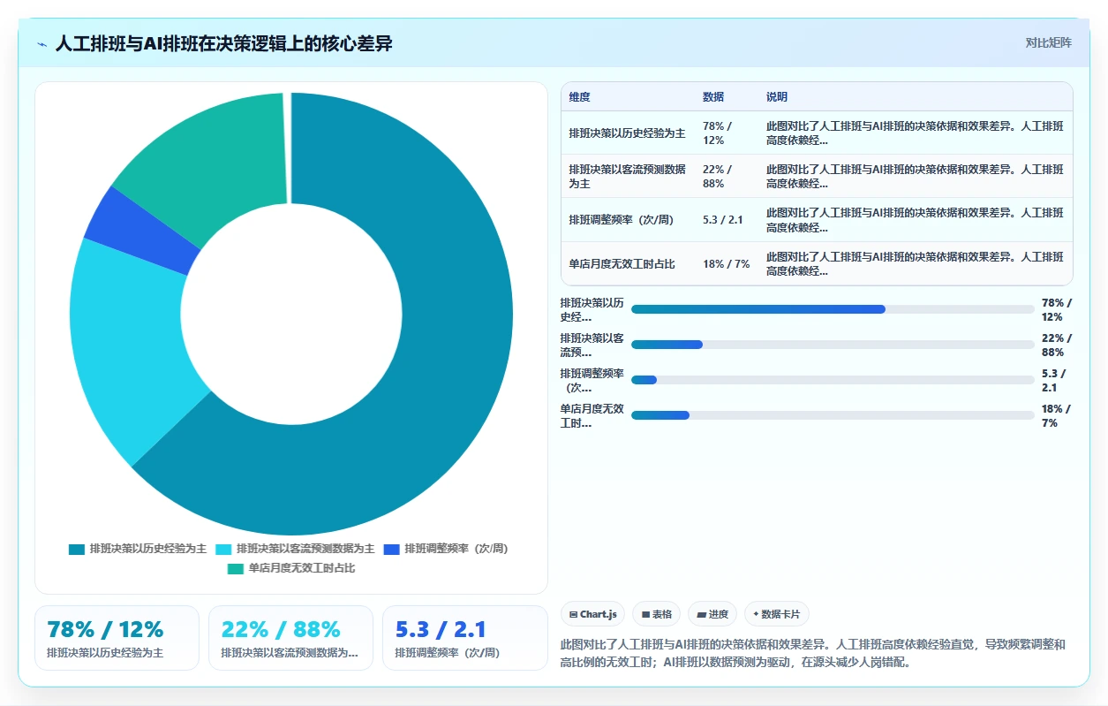Click table value 78% / 12%
The width and height of the screenshot is (1108, 706).
tap(717, 133)
